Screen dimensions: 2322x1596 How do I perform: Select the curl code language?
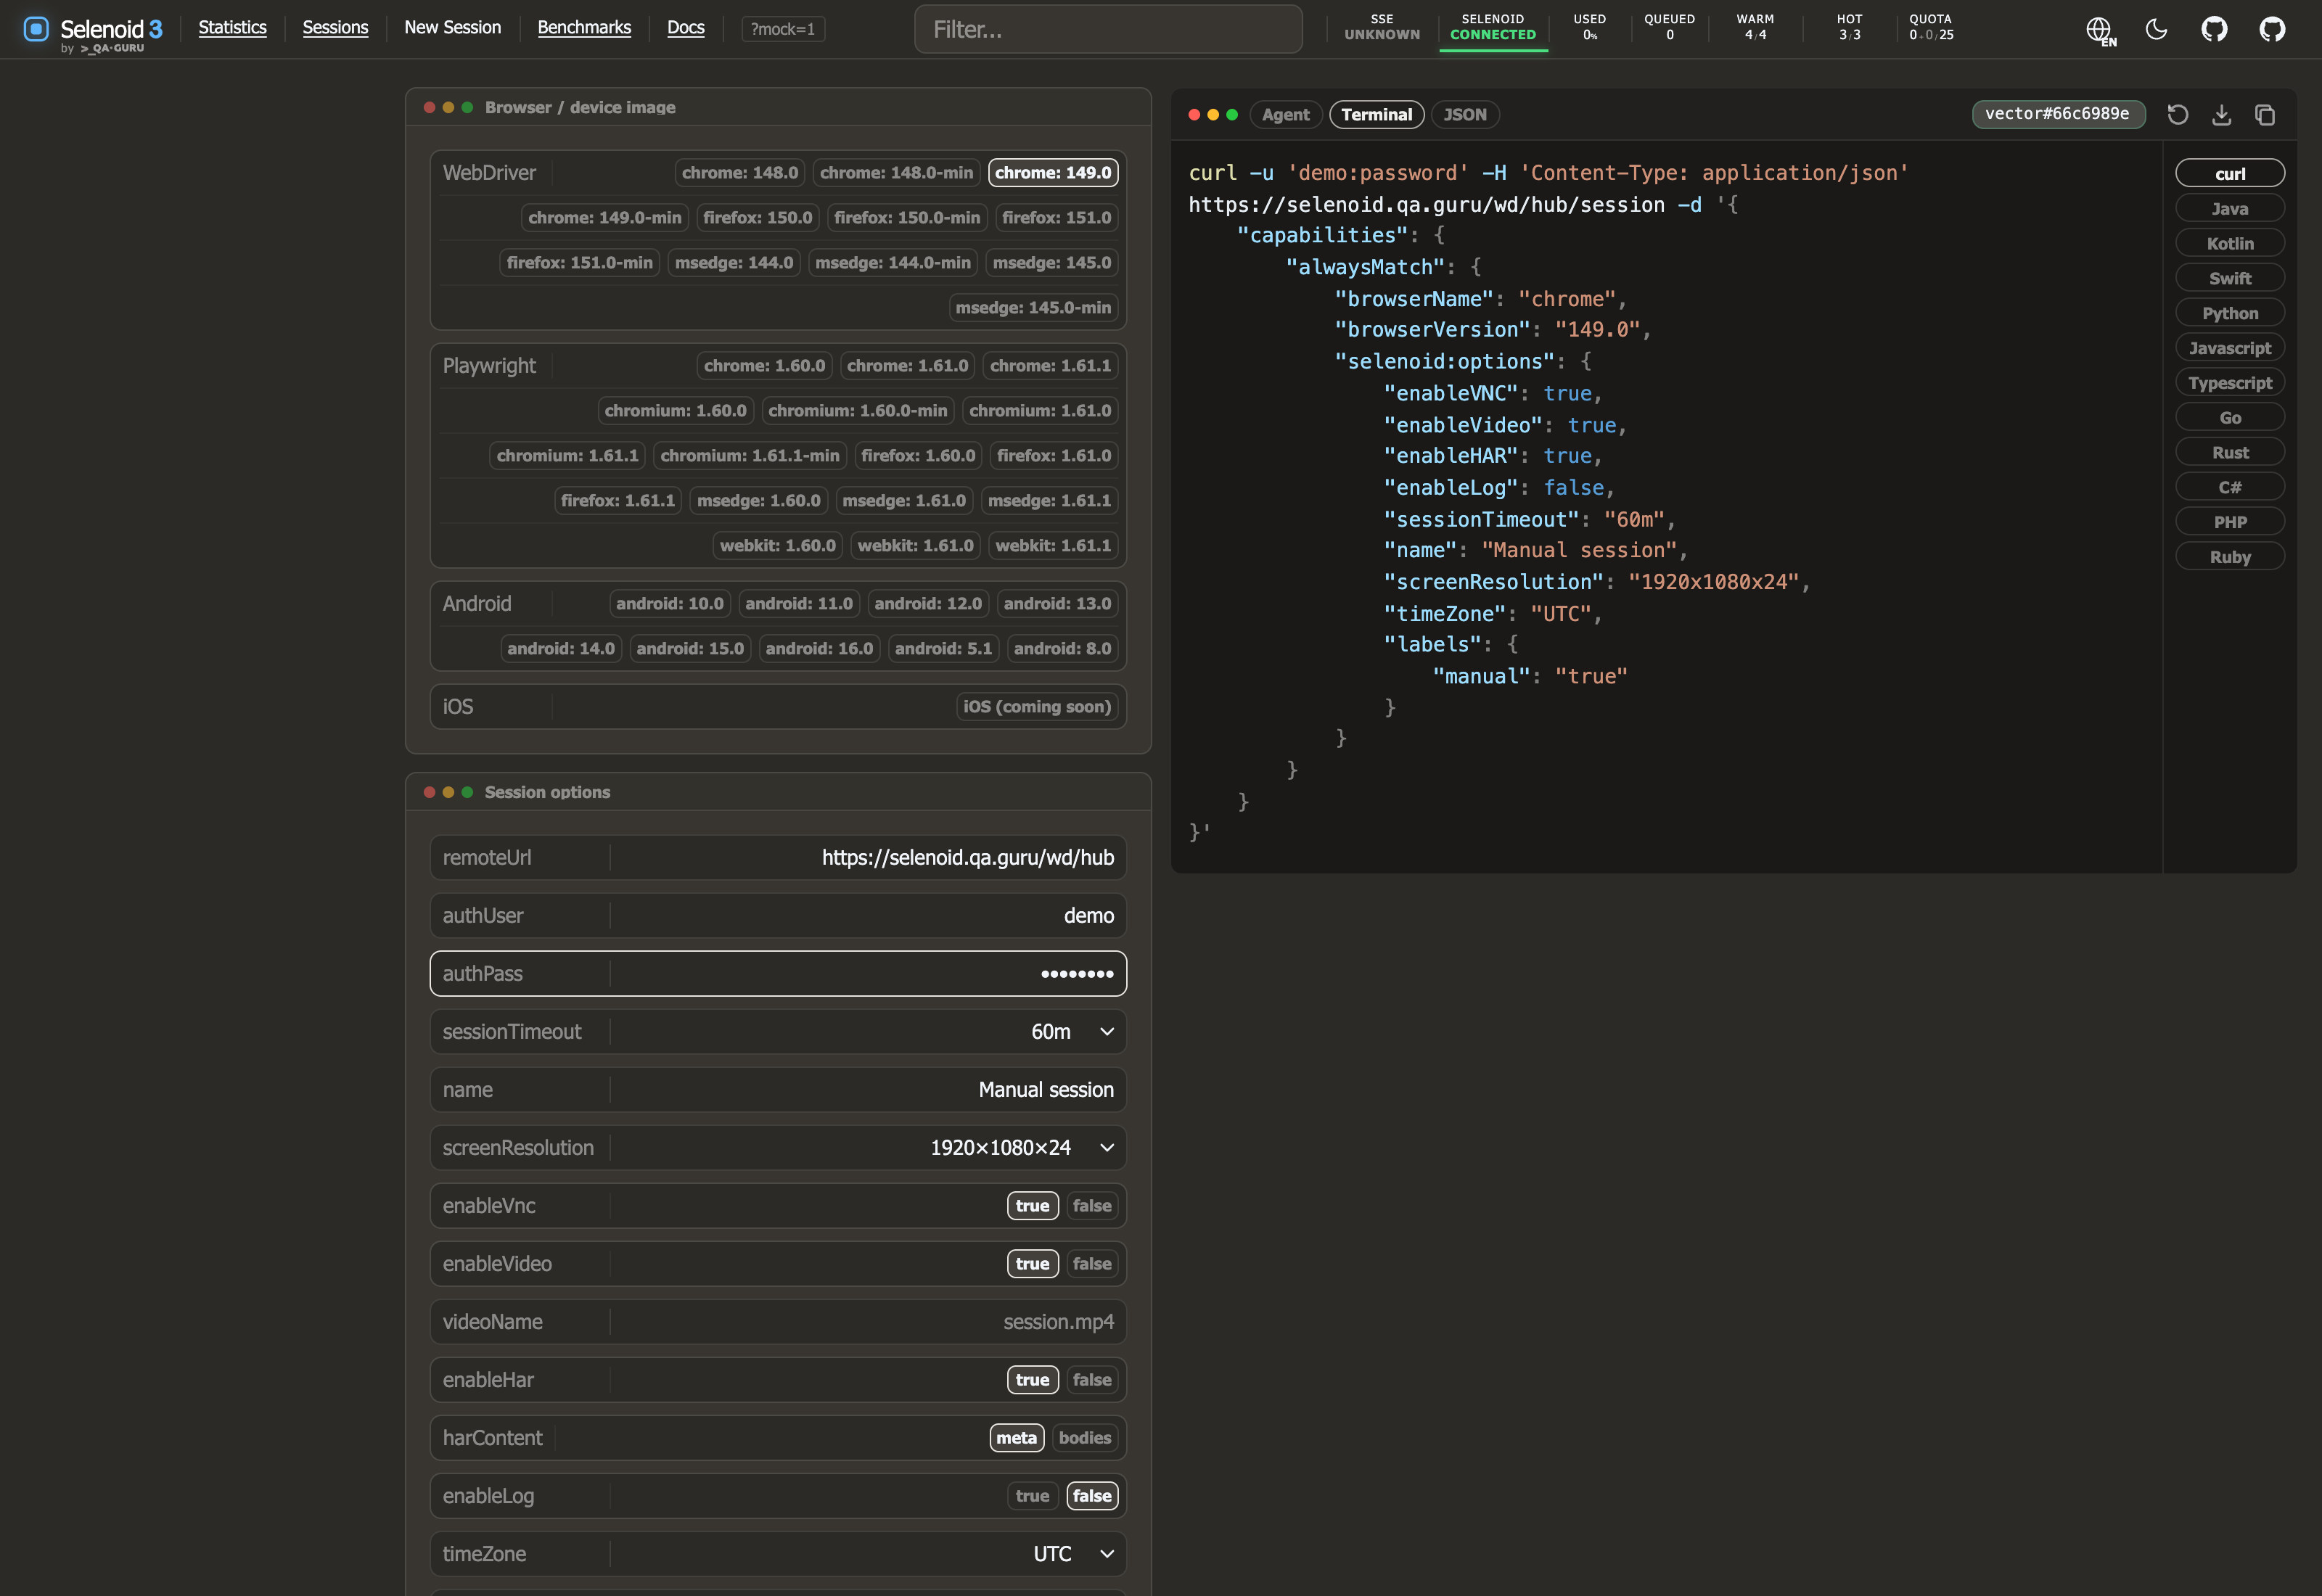pos(2230,174)
